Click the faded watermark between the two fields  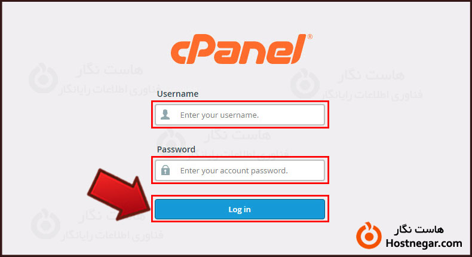(x=223, y=142)
